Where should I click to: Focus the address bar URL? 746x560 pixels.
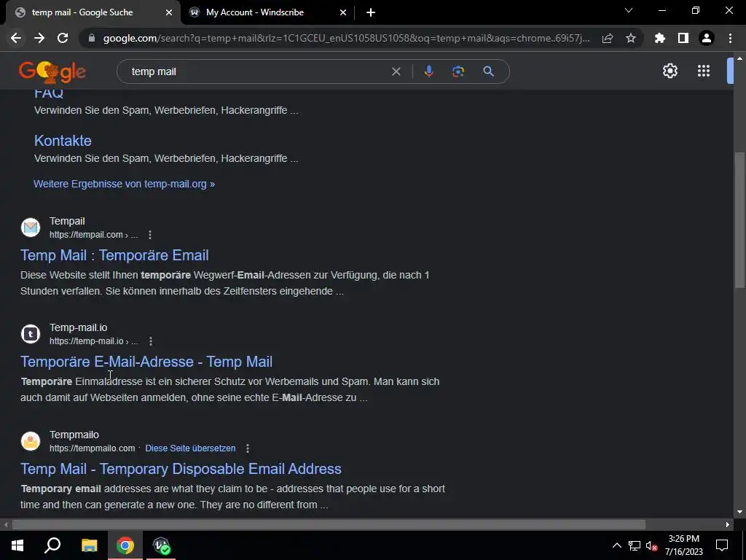tap(346, 38)
